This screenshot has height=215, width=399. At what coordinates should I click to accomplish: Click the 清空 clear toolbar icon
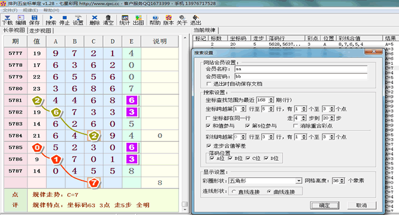click(x=108, y=20)
